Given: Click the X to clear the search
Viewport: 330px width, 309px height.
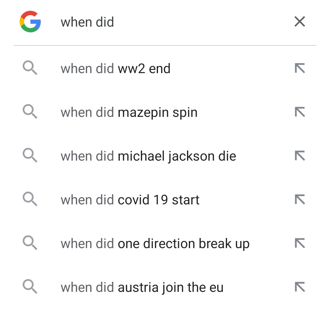Looking at the screenshot, I should (x=299, y=21).
